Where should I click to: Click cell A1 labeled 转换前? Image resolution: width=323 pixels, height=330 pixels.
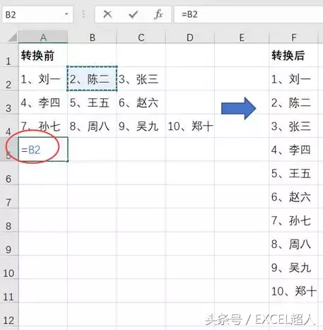(x=43, y=55)
